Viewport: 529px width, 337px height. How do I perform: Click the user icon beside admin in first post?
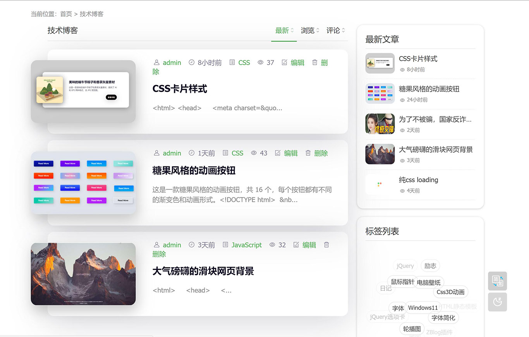(x=156, y=63)
